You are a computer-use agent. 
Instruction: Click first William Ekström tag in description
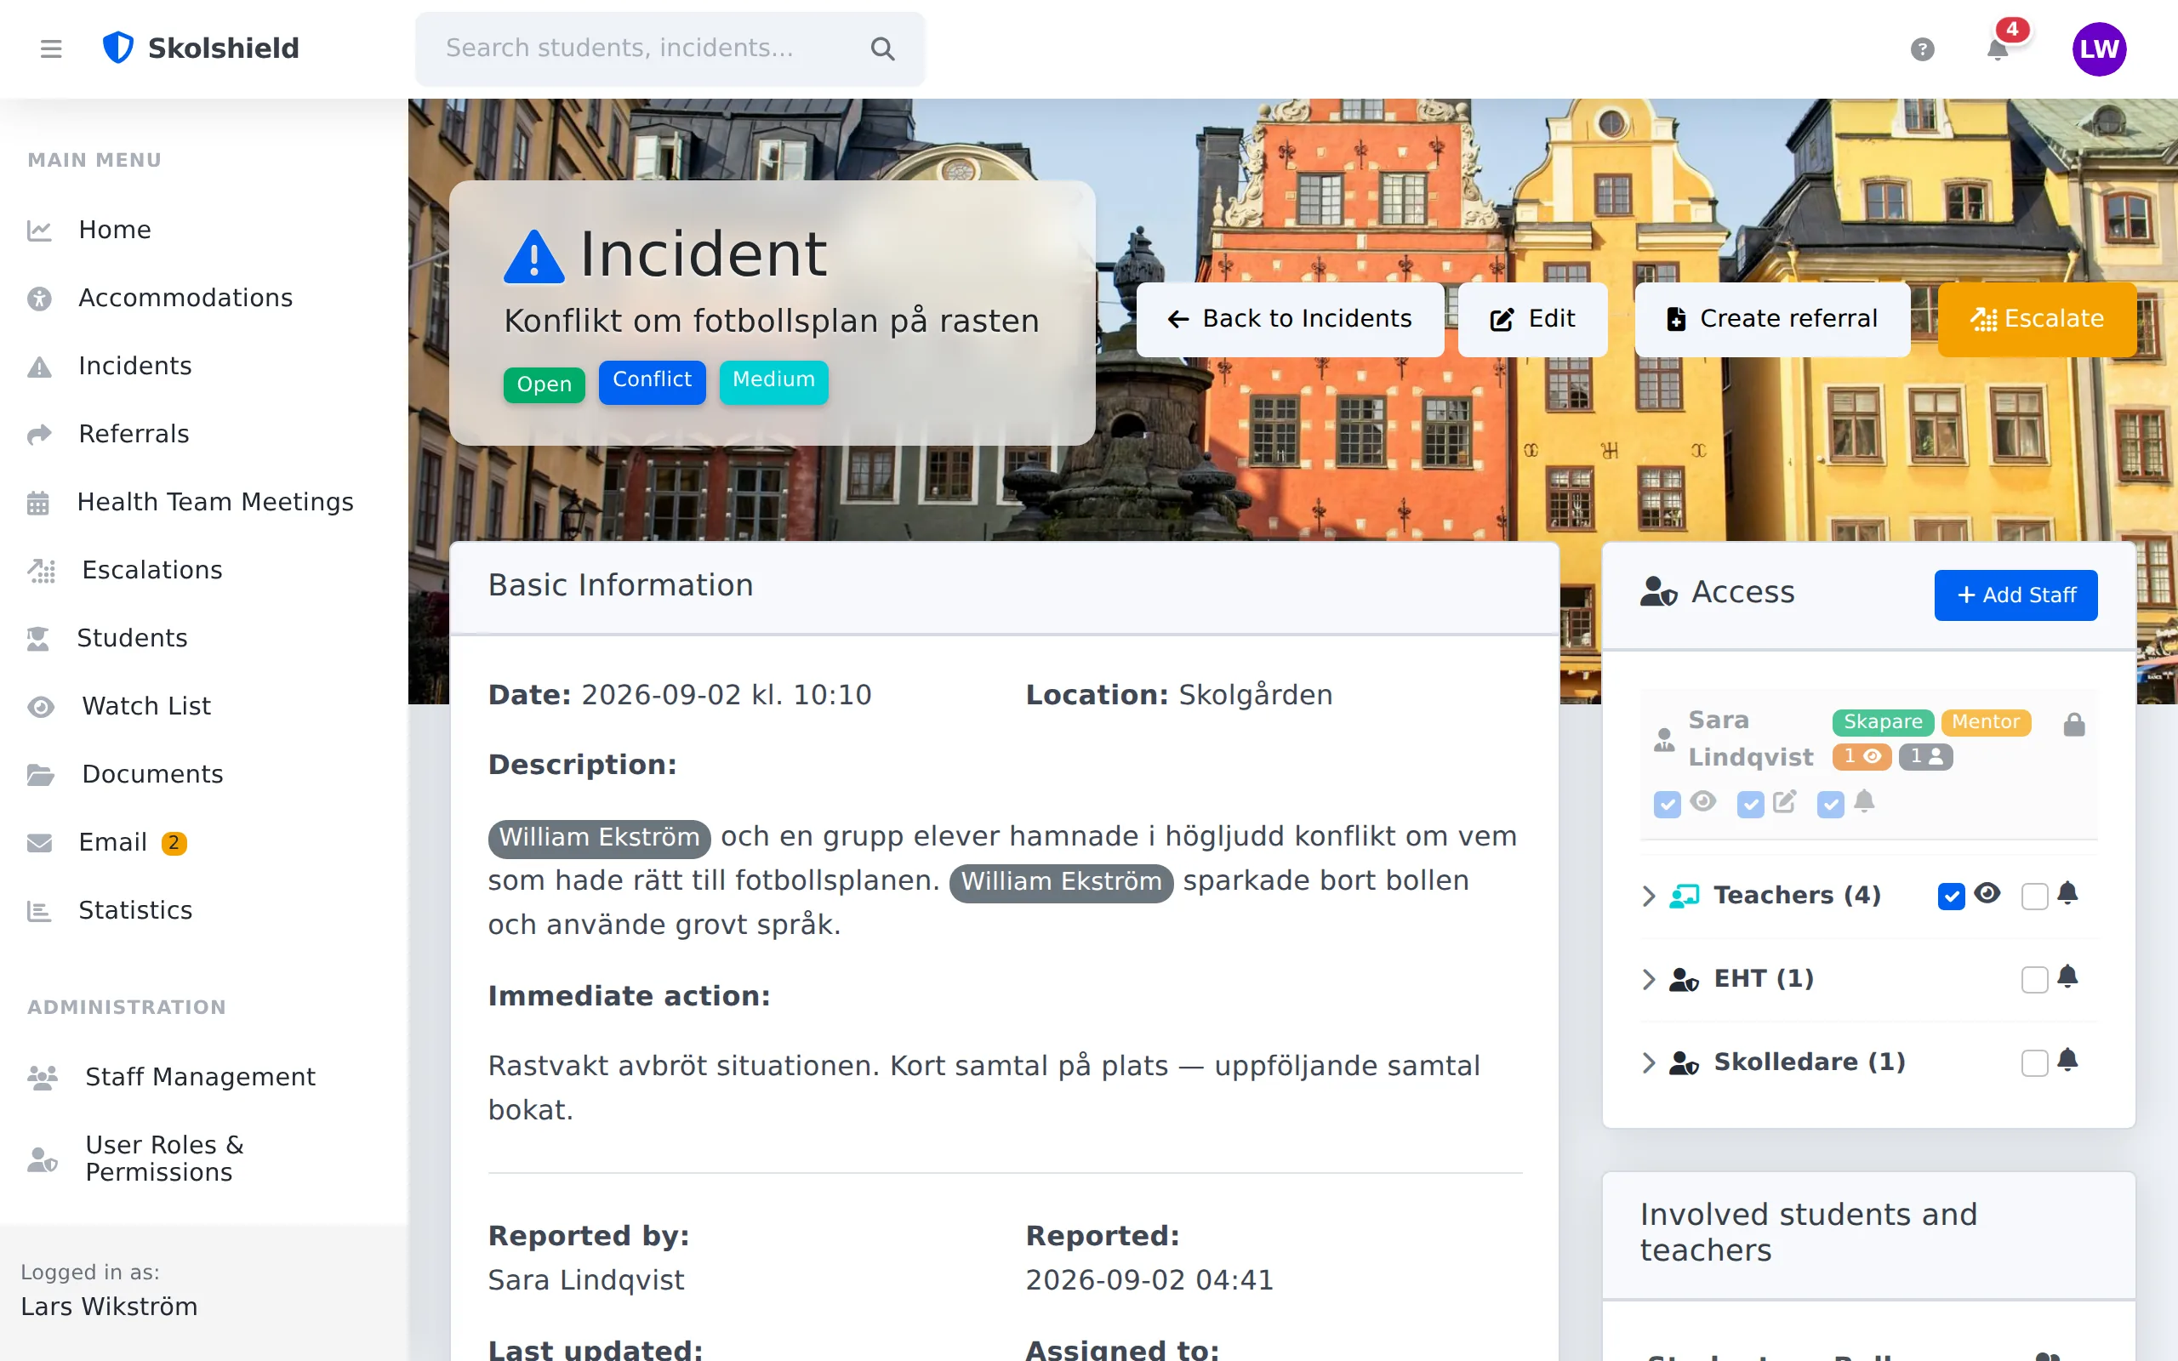598,838
